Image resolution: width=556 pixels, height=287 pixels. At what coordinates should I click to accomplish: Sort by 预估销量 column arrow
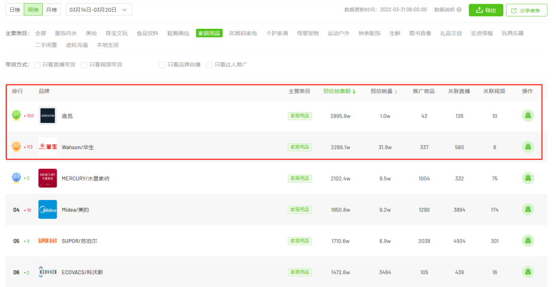396,92
